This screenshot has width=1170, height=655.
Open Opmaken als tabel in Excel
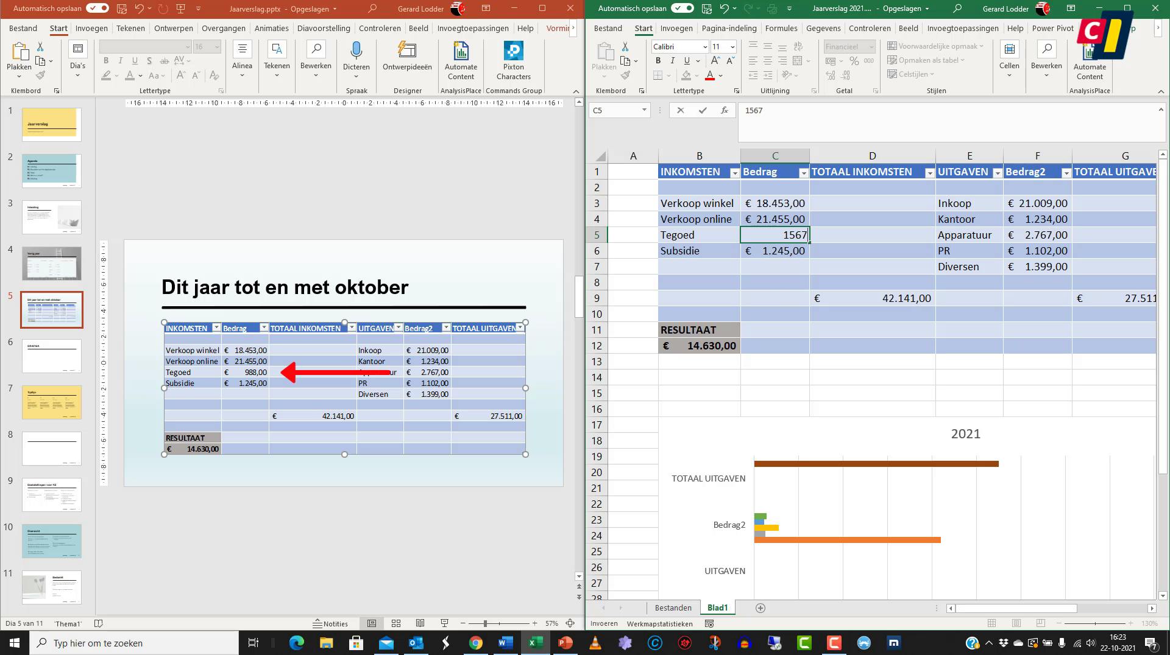pyautogui.click(x=927, y=60)
